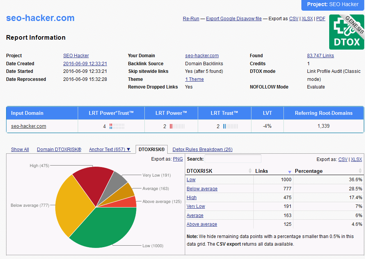Click the LRT Power*Trust bar indicator
365x259 pixels.
[117, 126]
